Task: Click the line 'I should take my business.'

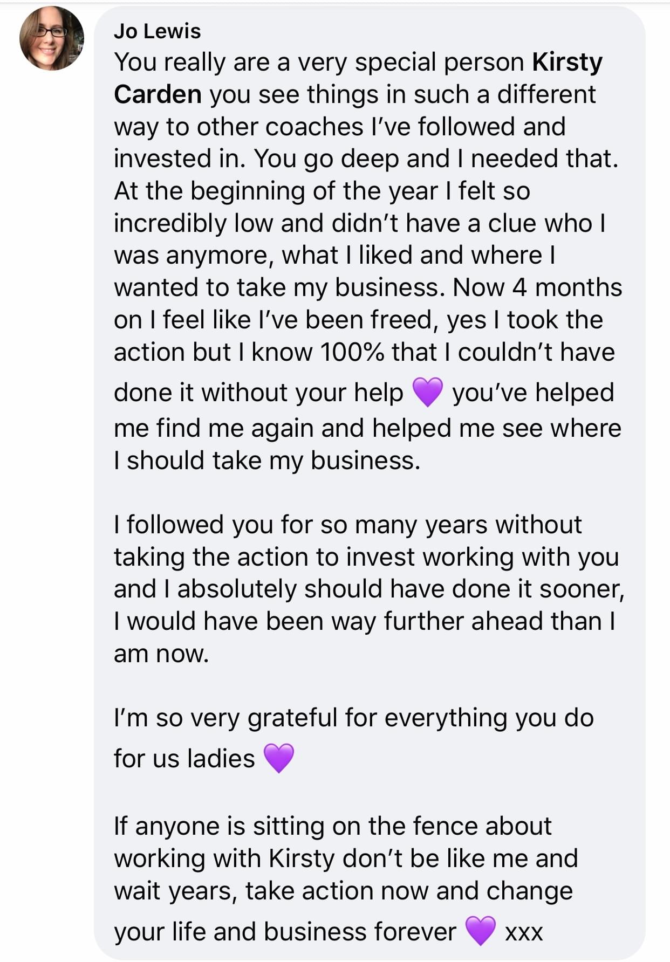Action: point(266,461)
